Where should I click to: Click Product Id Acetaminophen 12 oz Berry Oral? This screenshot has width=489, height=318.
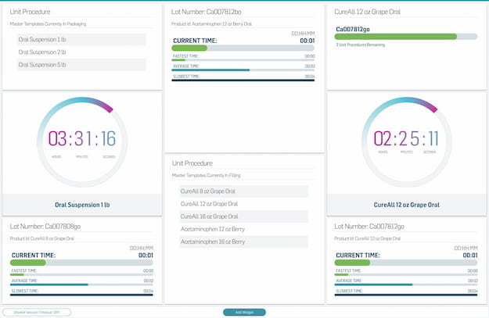pyautogui.click(x=211, y=24)
